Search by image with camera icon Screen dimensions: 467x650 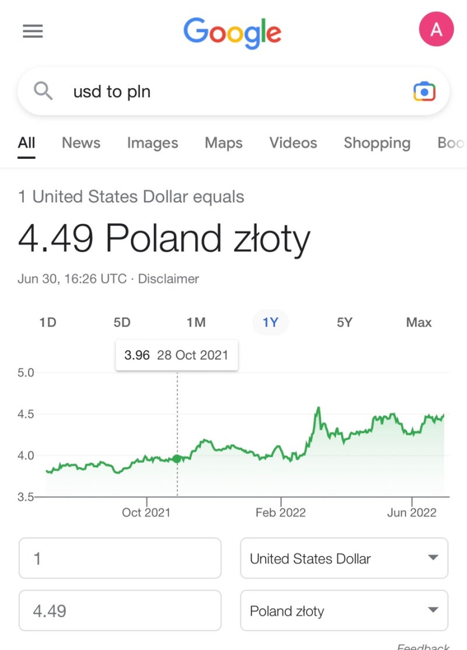424,92
